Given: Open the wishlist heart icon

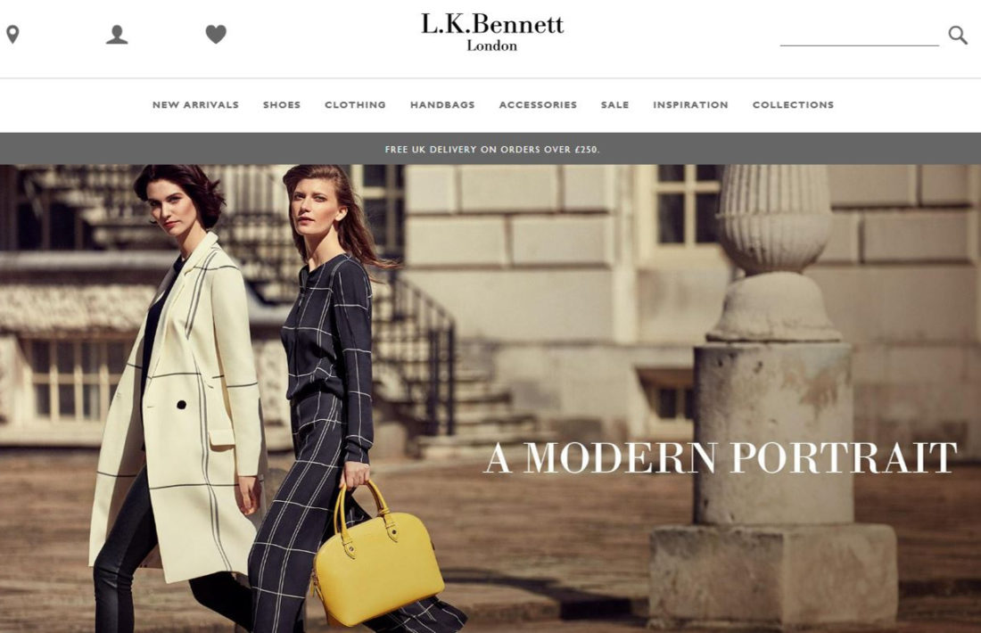Looking at the screenshot, I should [216, 35].
